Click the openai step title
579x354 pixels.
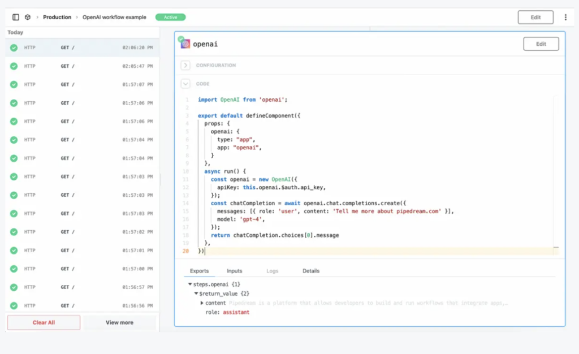[x=205, y=44]
